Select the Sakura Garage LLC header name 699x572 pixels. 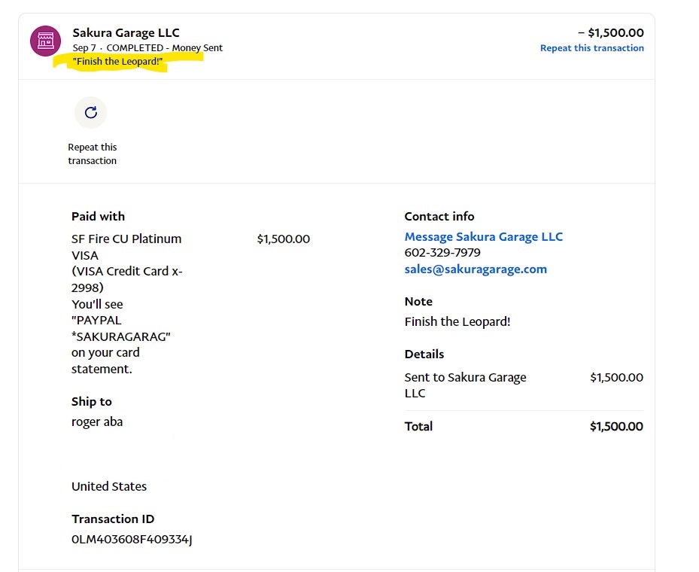(126, 32)
